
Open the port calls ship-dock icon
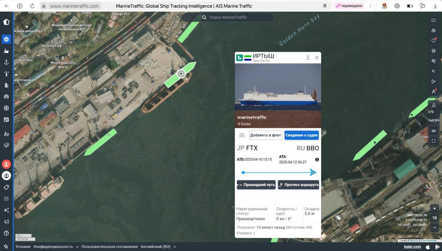tap(6, 134)
